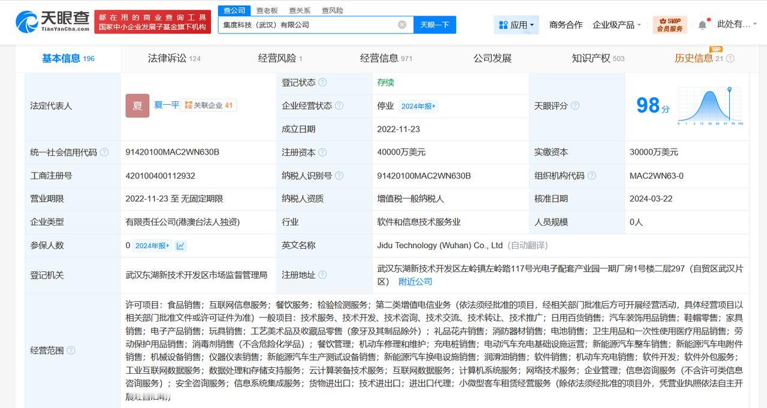Open the 历史信息 tab
767x408 pixels.
699,58
